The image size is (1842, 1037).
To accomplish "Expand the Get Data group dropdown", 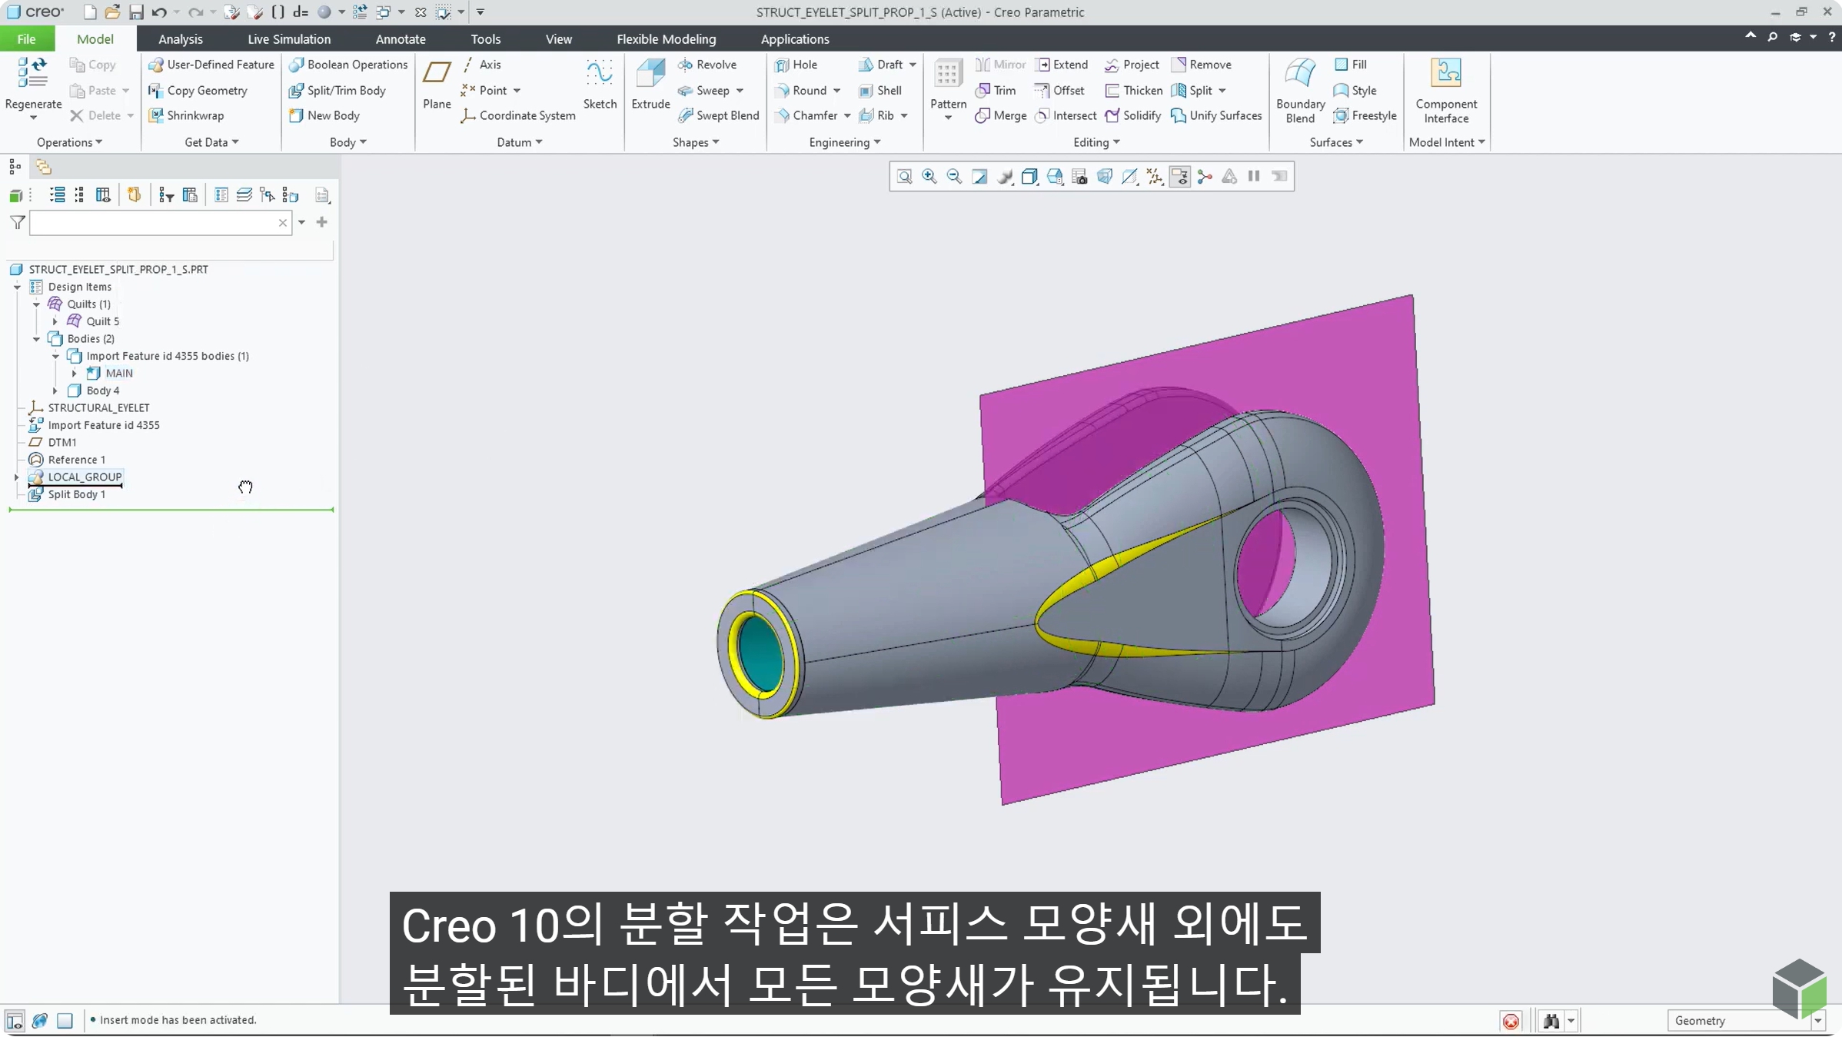I will (x=211, y=142).
